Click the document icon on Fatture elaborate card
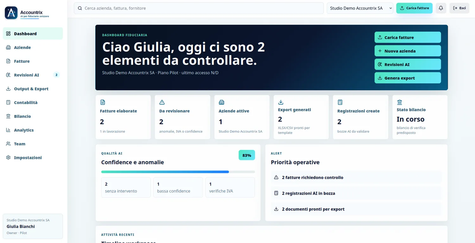The height and width of the screenshot is (243, 475). tap(103, 102)
